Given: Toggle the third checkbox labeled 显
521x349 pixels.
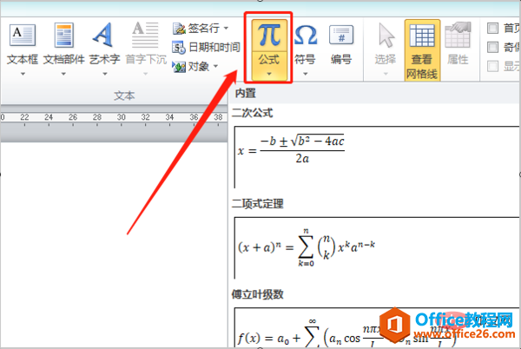Looking at the screenshot, I should point(492,66).
